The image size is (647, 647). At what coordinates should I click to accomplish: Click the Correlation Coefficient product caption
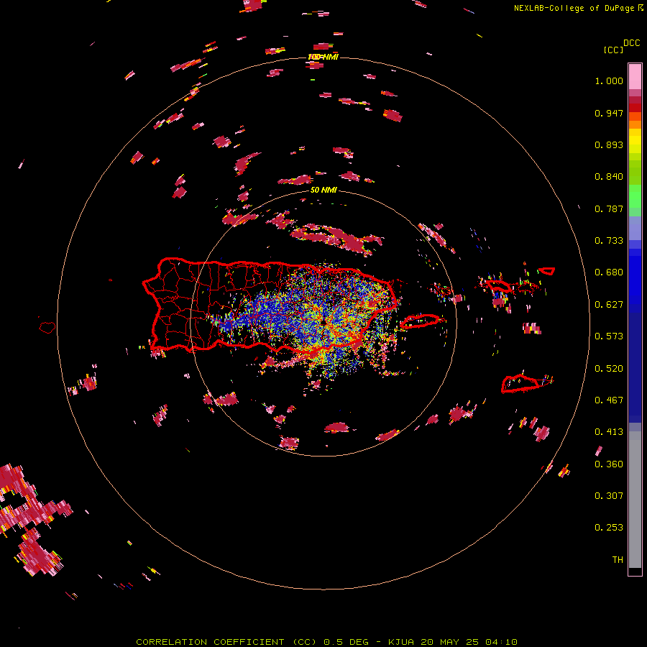click(x=326, y=642)
